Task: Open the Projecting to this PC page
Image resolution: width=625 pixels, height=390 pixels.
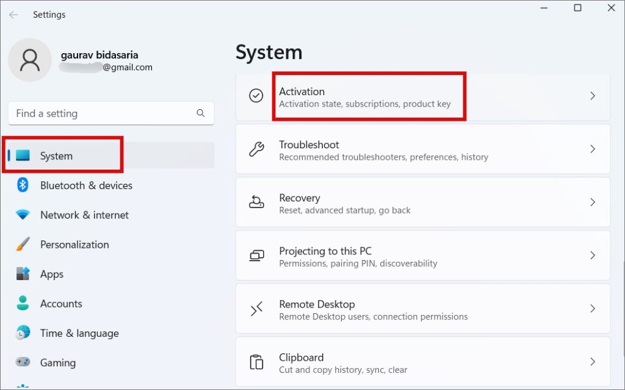Action: click(423, 255)
